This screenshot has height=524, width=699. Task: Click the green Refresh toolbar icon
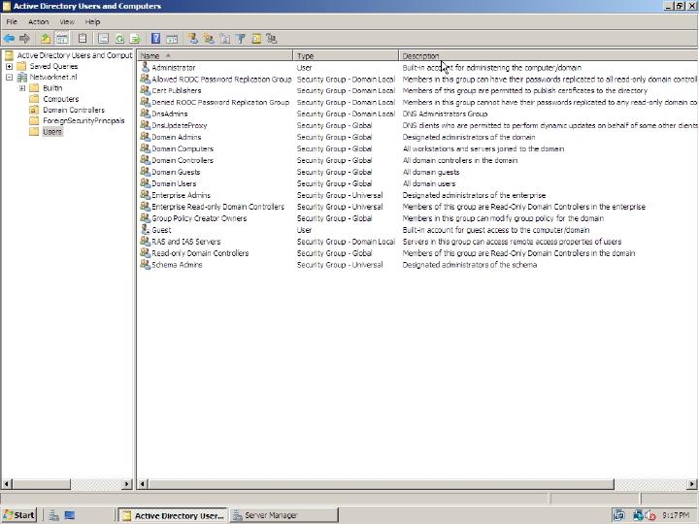click(119, 39)
